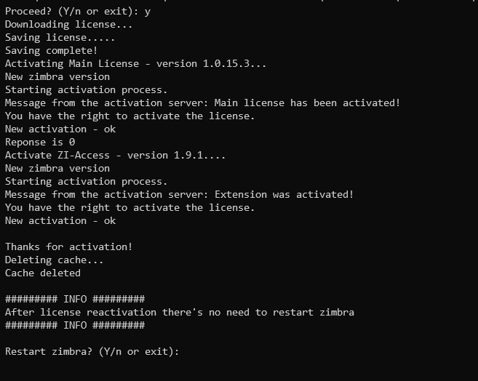Click the 'Saving license.....' line
The height and width of the screenshot is (381, 478).
[x=60, y=38]
